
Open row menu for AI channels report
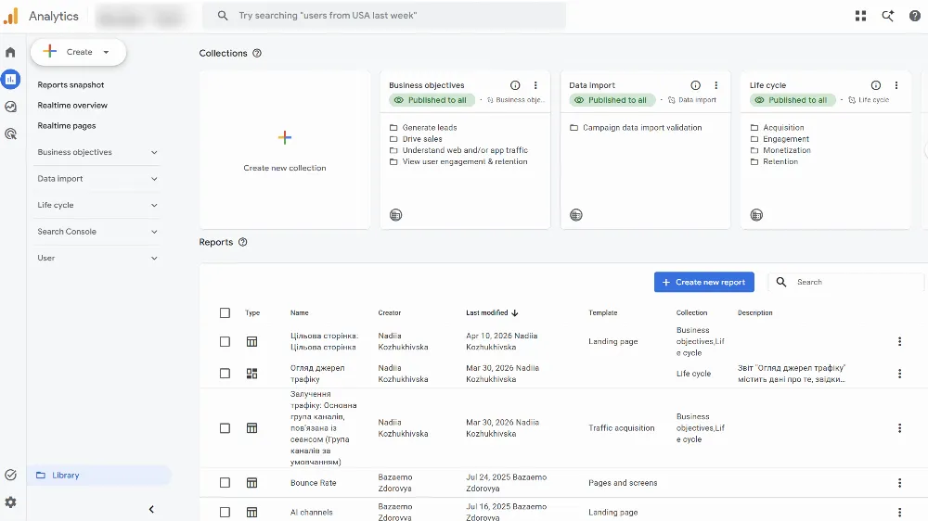pos(899,512)
